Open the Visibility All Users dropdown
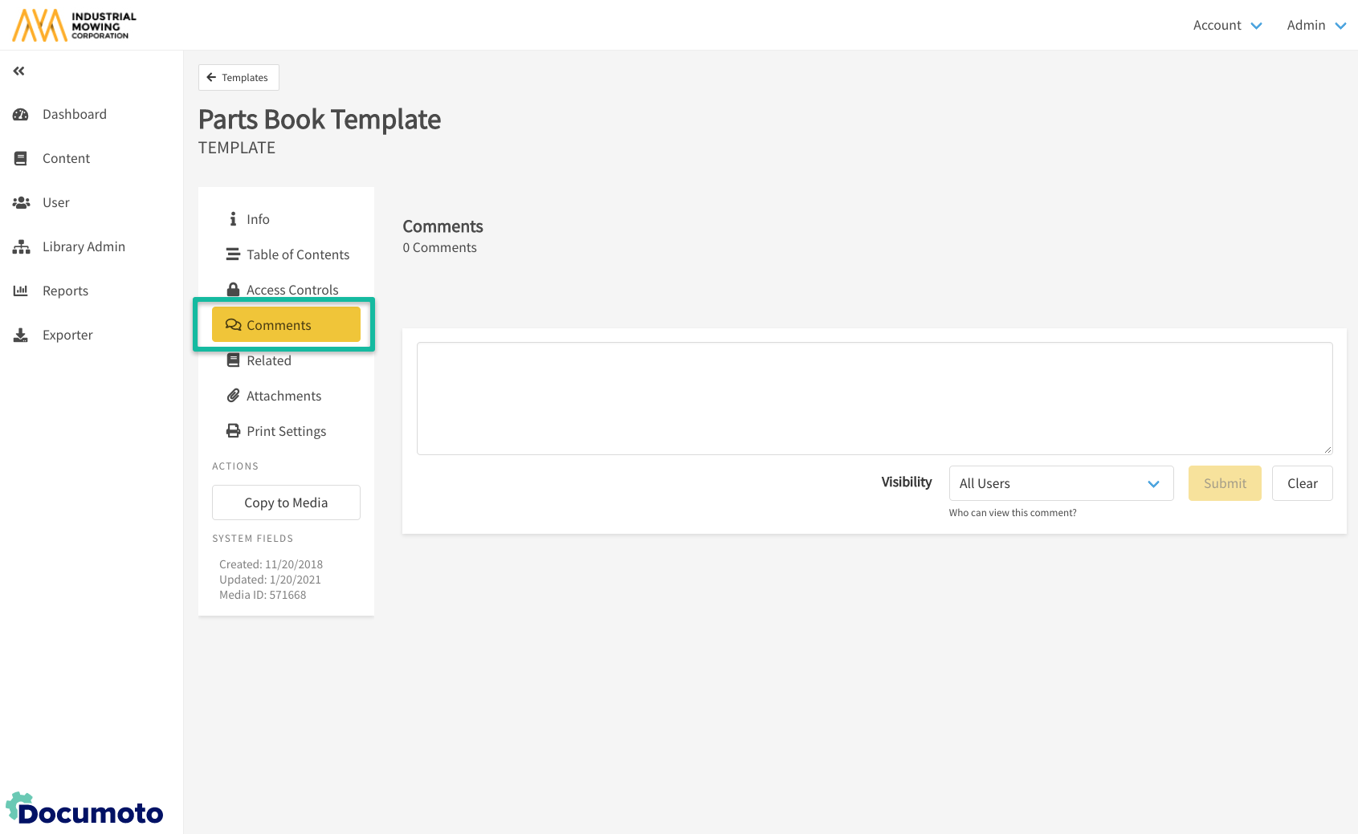Screen dimensions: 1358x834 coord(1060,483)
